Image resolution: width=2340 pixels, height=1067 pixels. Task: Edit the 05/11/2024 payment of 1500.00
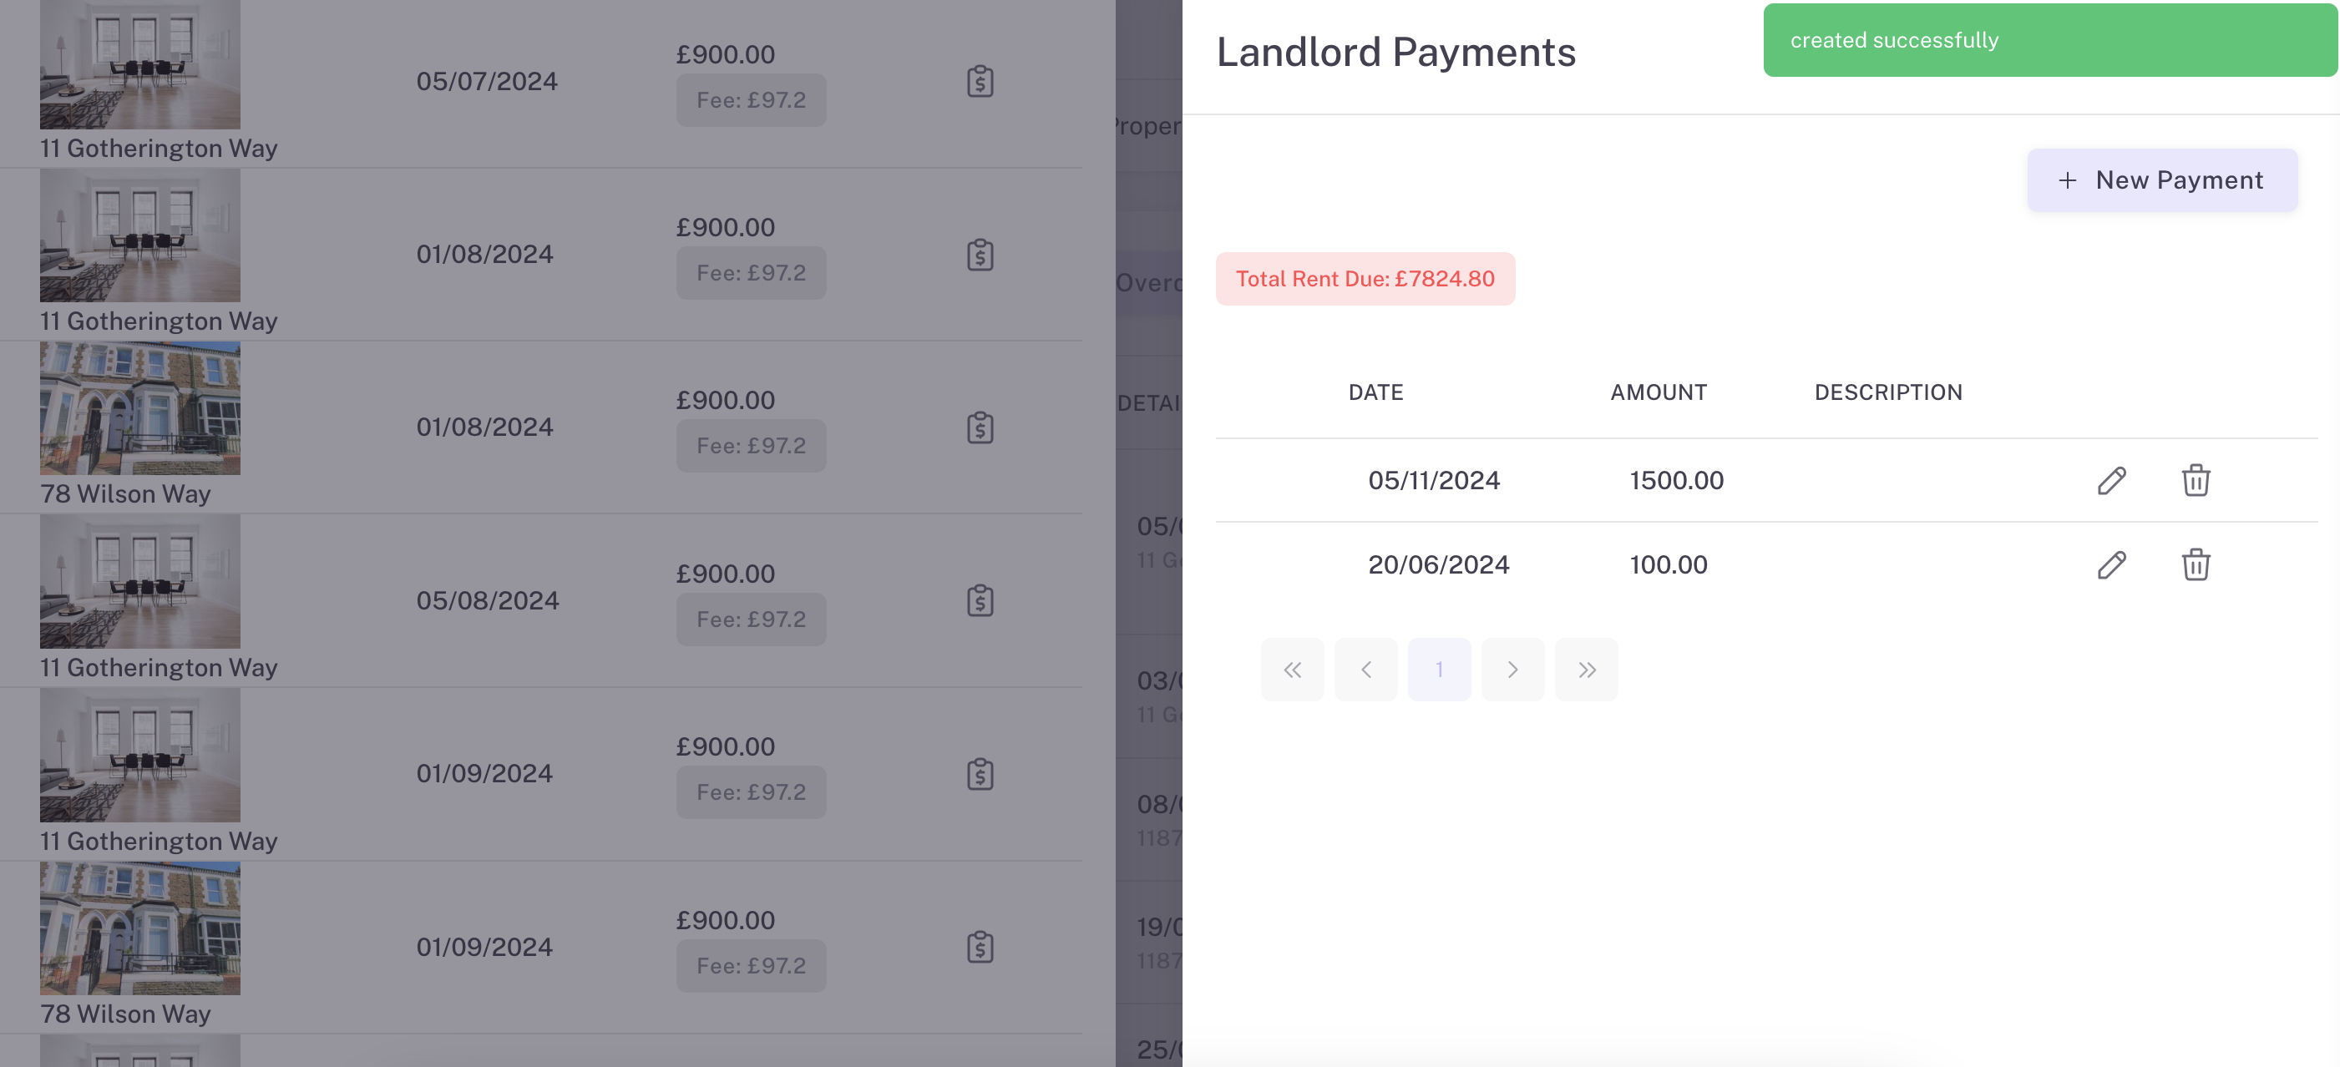tap(2111, 480)
